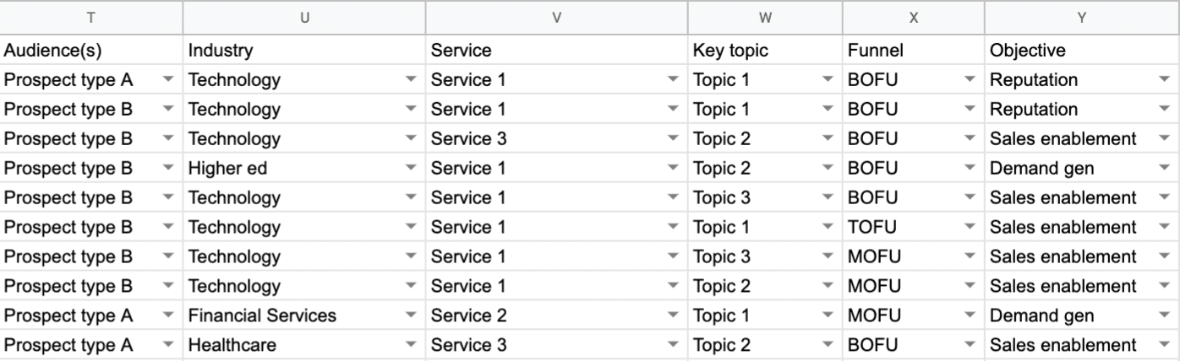
Task: Select column V header
Action: click(556, 17)
